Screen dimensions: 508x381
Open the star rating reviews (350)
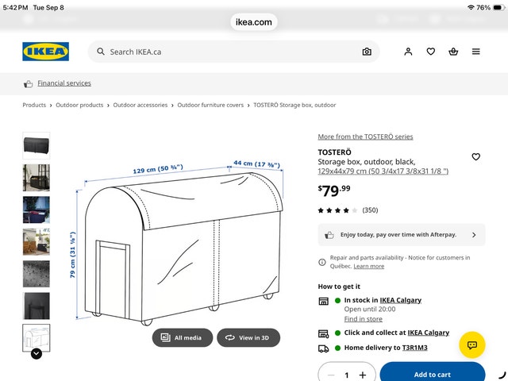coord(348,210)
